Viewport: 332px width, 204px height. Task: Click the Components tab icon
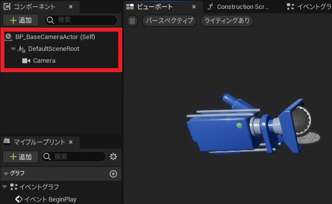click(7, 6)
